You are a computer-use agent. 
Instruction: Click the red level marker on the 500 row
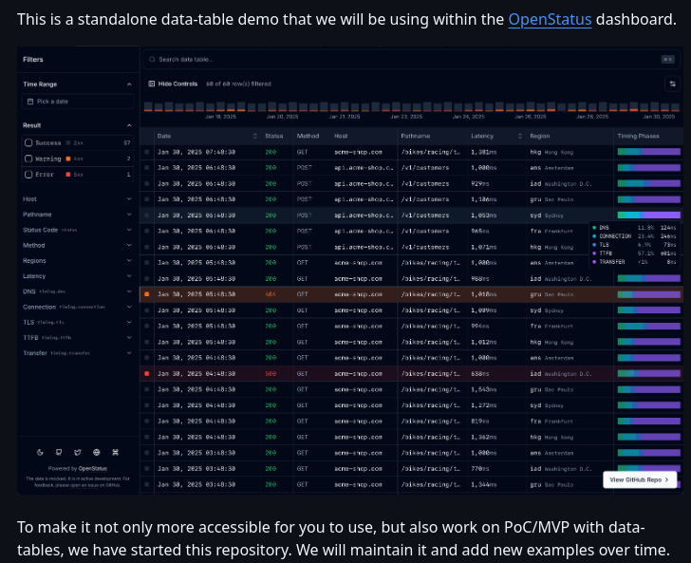[x=147, y=374]
